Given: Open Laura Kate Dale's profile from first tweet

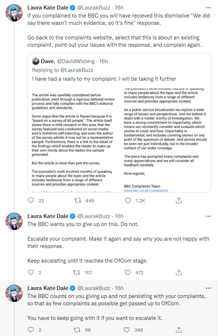Looking at the screenshot, I should click(x=48, y=8).
